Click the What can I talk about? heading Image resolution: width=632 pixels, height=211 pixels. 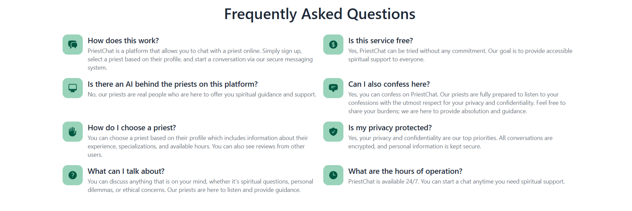click(x=126, y=171)
